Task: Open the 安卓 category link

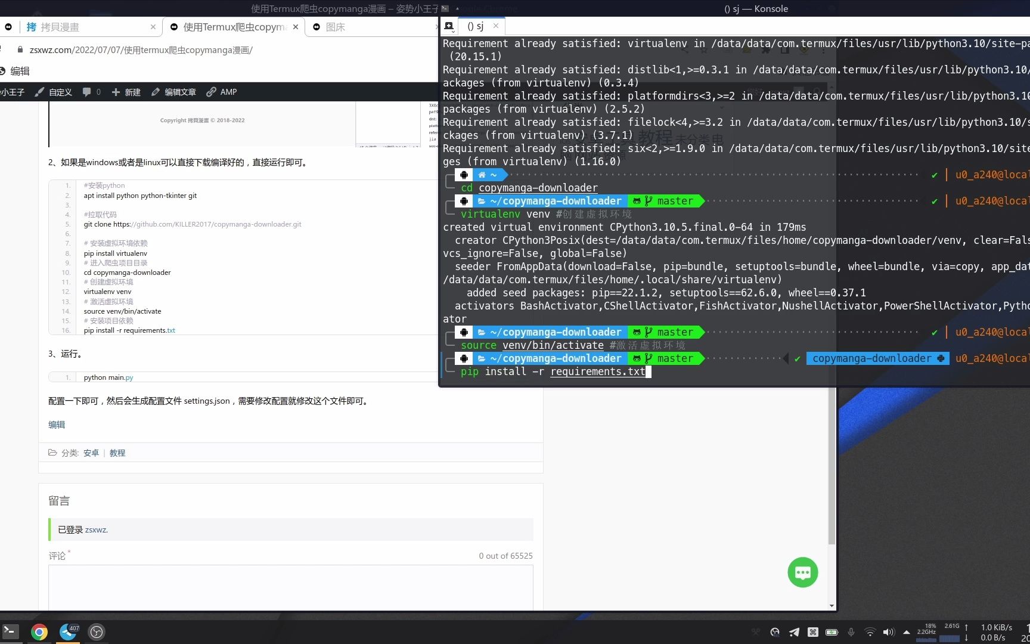Action: [x=91, y=453]
